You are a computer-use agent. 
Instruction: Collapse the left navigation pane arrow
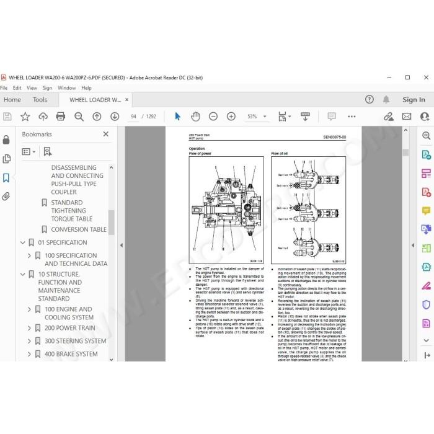(x=122, y=246)
